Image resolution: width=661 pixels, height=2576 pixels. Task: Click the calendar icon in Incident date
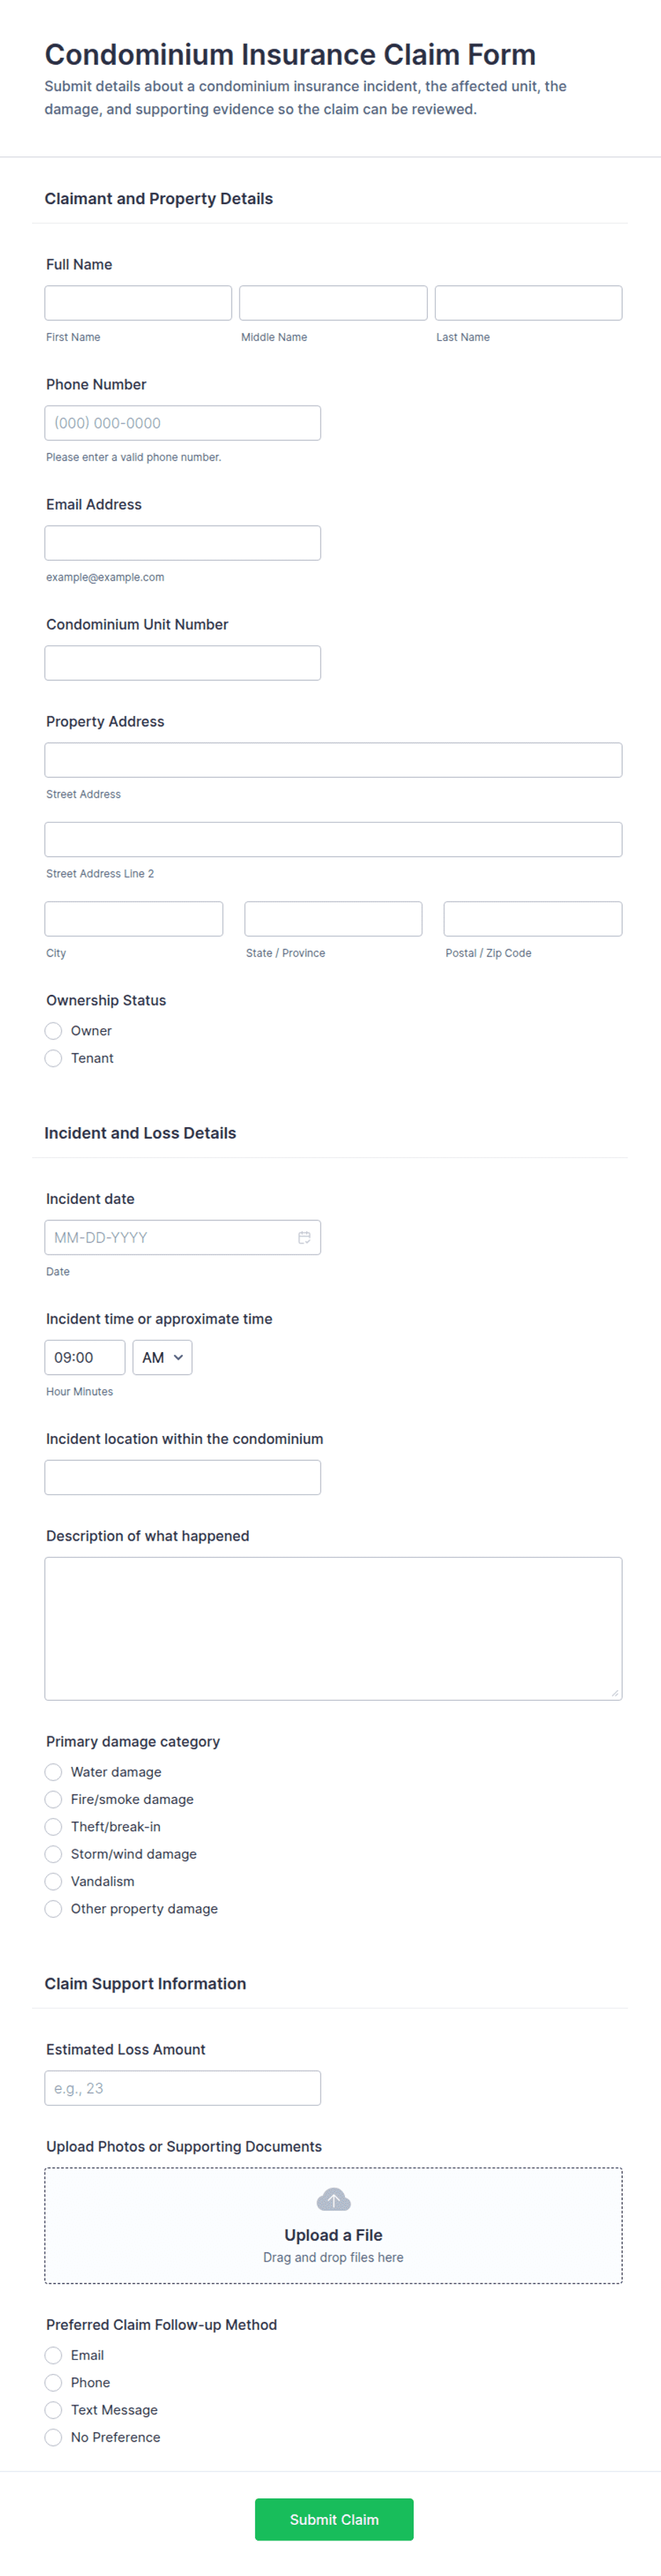click(x=303, y=1238)
